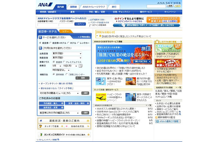Screen dimensions: 218x142
Task: Click the beginner leaf icon for カンタンご利用ガイド
Action: coord(41,135)
